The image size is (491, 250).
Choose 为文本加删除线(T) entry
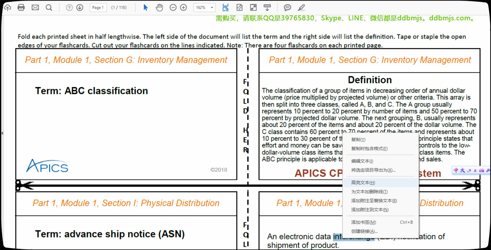(x=380, y=192)
